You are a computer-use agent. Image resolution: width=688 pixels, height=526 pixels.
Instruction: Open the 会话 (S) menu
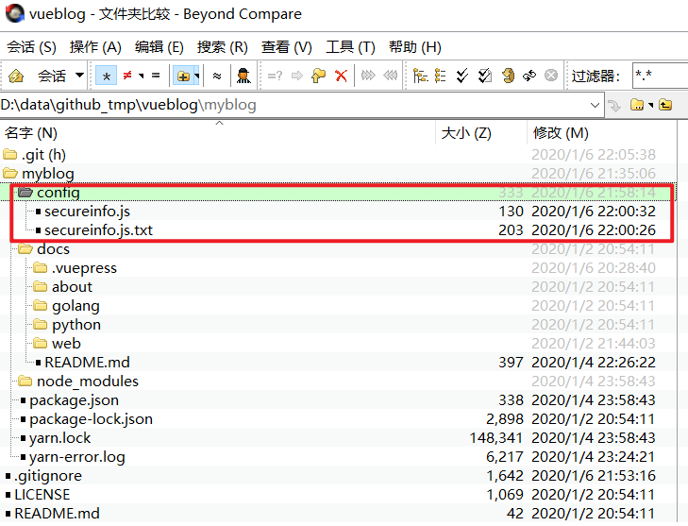pyautogui.click(x=31, y=46)
